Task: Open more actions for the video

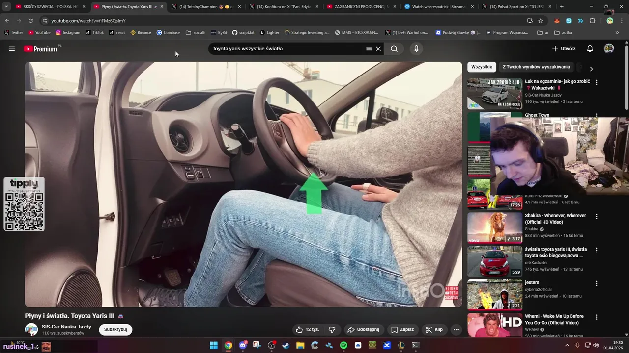Action: click(x=456, y=329)
